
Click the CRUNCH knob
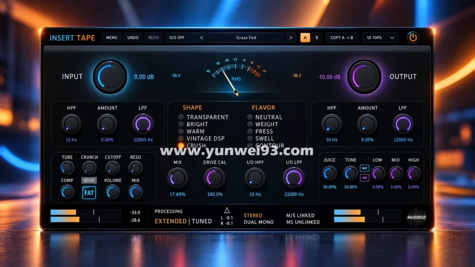click(89, 168)
